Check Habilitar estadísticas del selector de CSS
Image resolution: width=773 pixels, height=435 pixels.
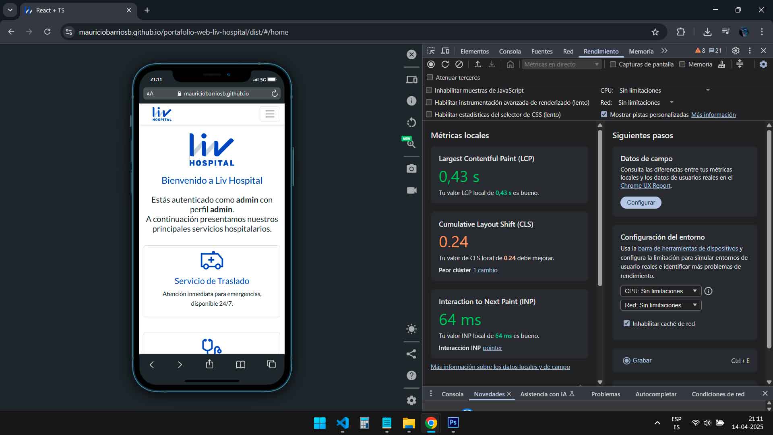pyautogui.click(x=429, y=114)
